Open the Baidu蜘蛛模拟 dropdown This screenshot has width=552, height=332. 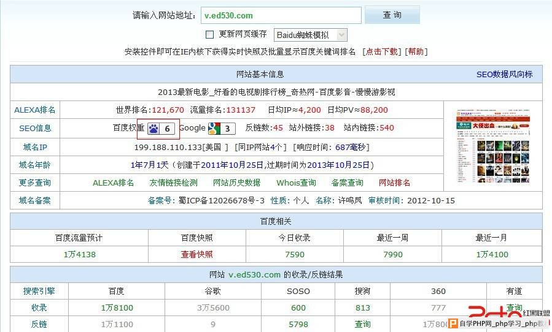311,35
